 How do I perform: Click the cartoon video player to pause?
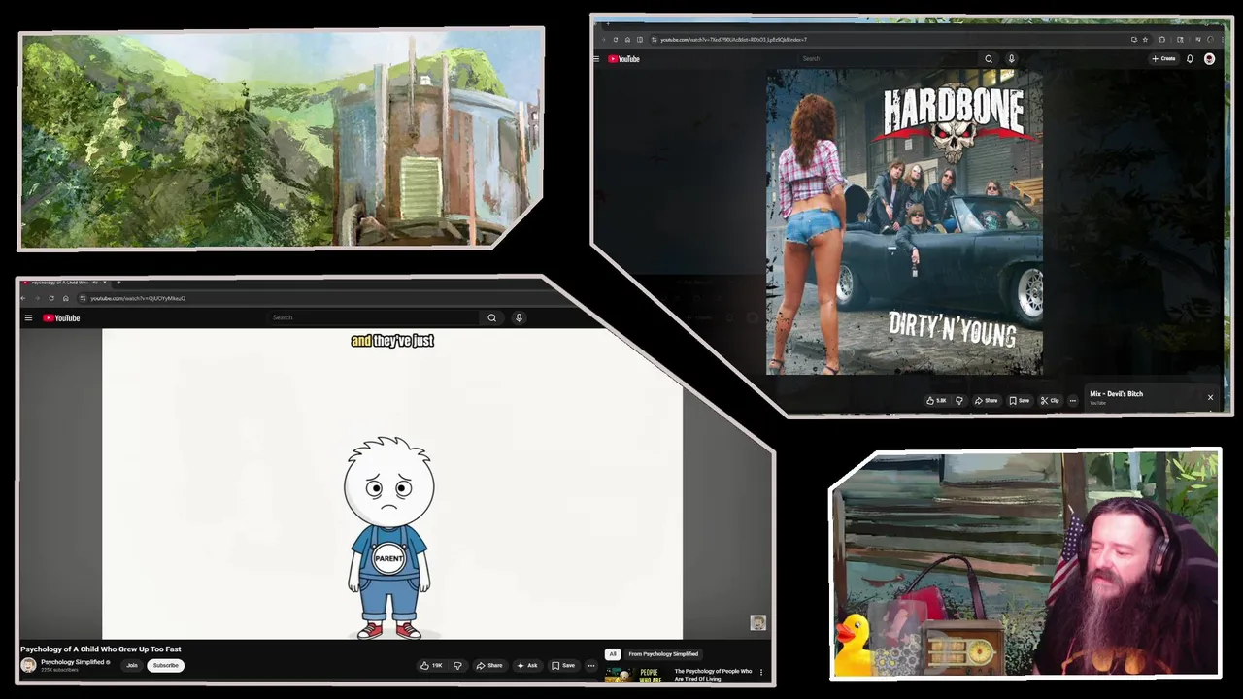392,483
